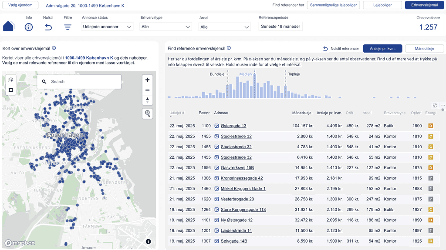Select Sammenlignelige lejeboliger tab

(x=333, y=5)
